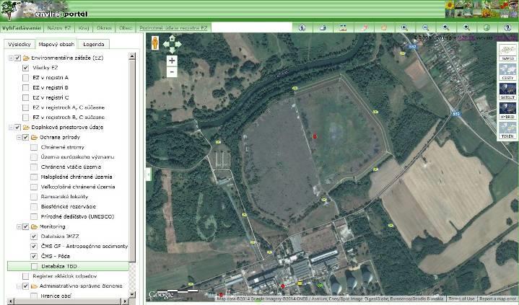Enable EZ v registri B layer
Screen dimensions: 519x305
tap(25, 88)
